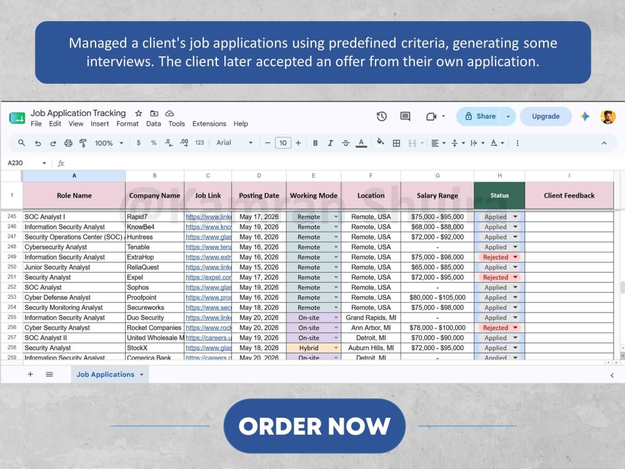Click the ORDER NOW button
This screenshot has width=625, height=469.
point(314,426)
